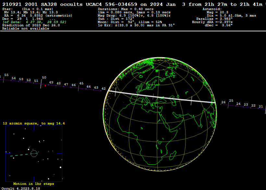Click minute marker 46 on the path
The height and width of the screenshot is (190, 266).
[x=74, y=85]
